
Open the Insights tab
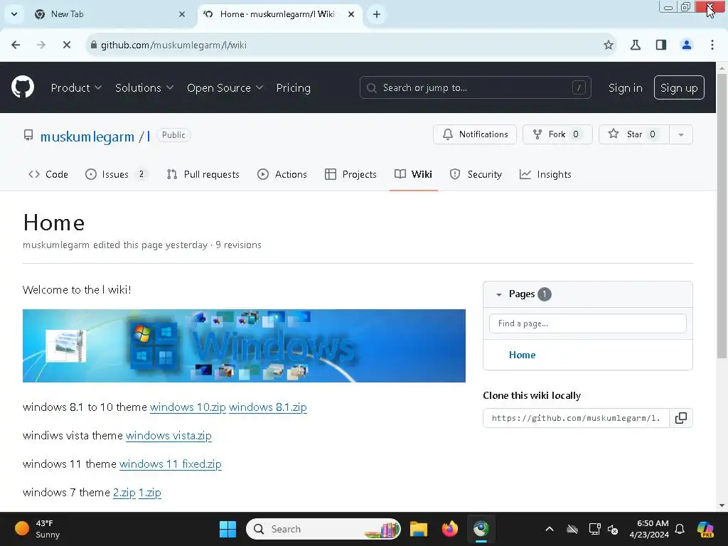(545, 174)
